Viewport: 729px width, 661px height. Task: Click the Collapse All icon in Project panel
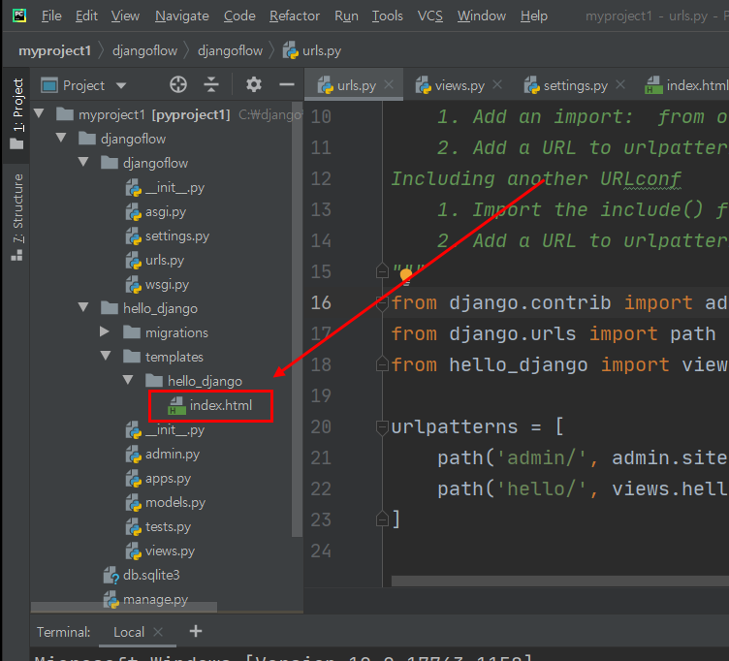pyautogui.click(x=211, y=85)
